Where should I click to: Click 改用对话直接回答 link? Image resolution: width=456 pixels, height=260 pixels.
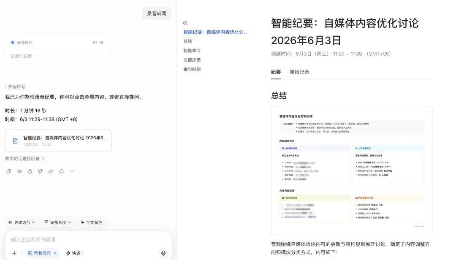click(25, 159)
